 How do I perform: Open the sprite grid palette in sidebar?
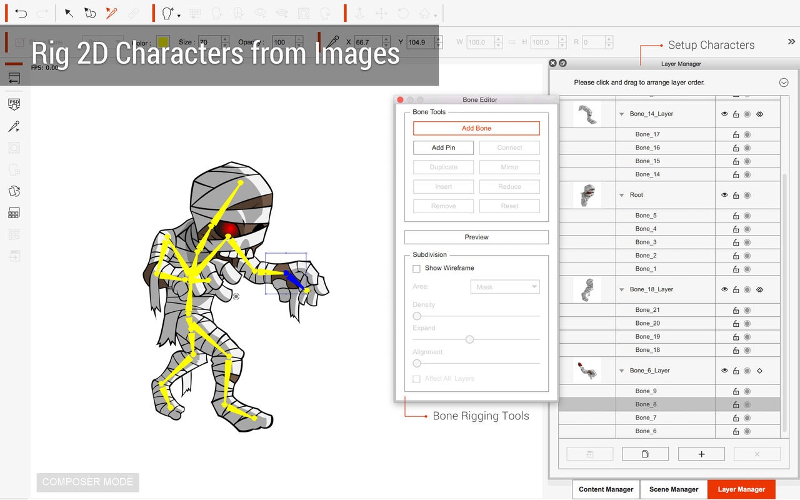(x=14, y=212)
